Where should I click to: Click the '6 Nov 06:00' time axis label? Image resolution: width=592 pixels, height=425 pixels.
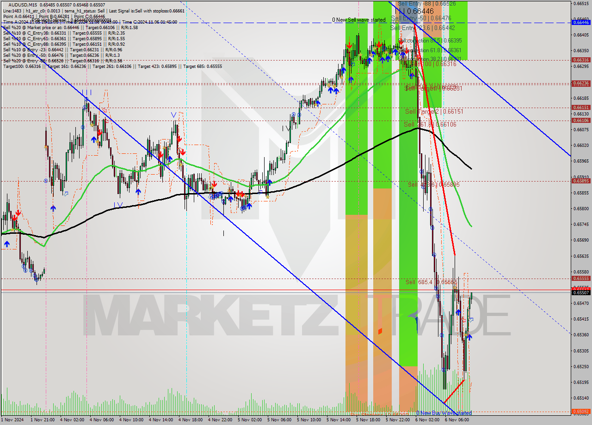point(457,420)
